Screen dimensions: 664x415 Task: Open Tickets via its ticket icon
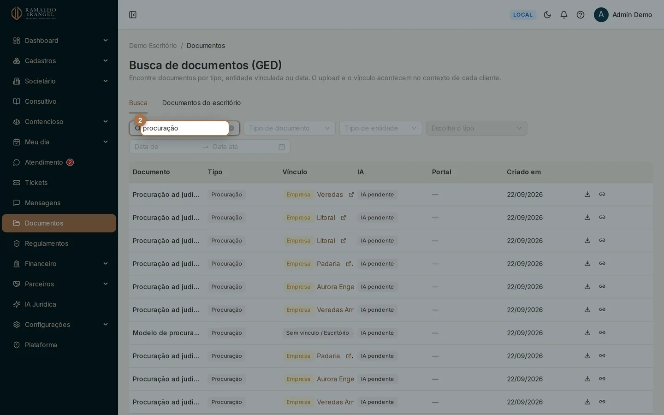[17, 183]
